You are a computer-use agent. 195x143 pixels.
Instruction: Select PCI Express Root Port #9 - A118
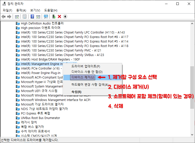point(75,46)
